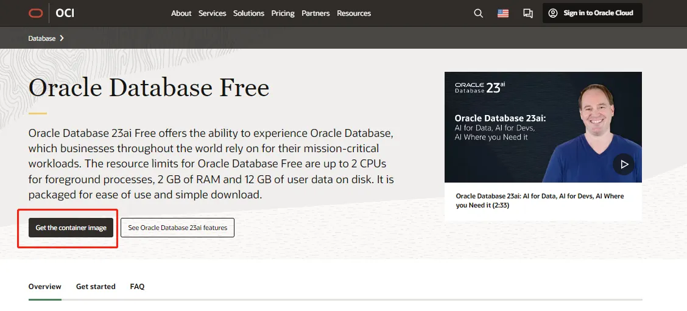687x311 pixels.
Task: Click See Oracle Database 23ai features
Action: 177,228
